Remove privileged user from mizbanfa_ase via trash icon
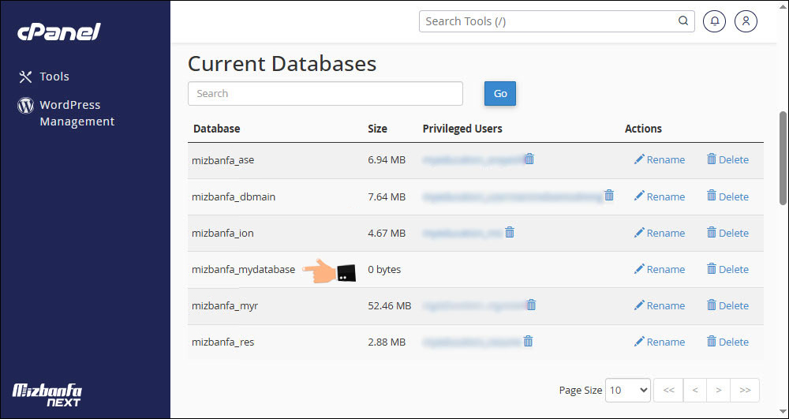Image resolution: width=789 pixels, height=419 pixels. tap(529, 159)
